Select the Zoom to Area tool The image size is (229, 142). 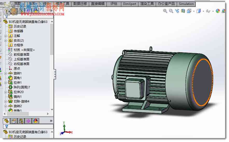click(171, 11)
